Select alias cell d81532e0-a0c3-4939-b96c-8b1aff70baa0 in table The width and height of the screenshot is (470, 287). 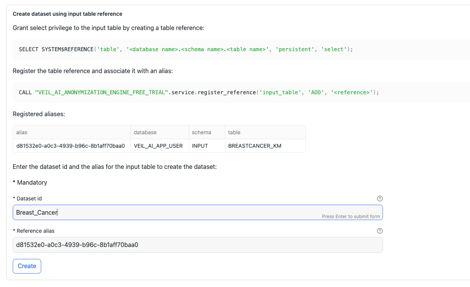click(x=72, y=146)
